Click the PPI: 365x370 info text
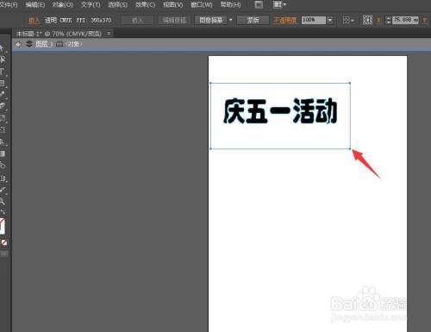The height and width of the screenshot is (332, 431). point(94,20)
